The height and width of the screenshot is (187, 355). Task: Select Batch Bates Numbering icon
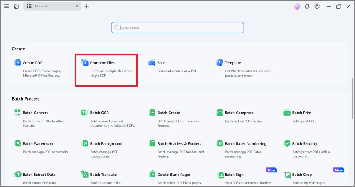[219, 143]
